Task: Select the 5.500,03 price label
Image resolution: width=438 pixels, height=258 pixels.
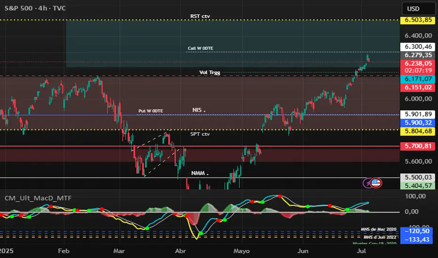Action: point(418,177)
